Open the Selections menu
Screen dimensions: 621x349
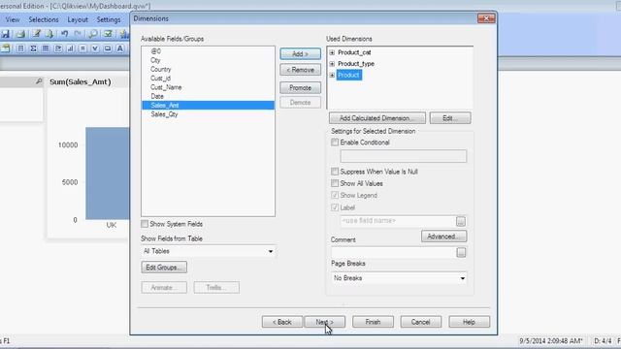click(x=43, y=19)
